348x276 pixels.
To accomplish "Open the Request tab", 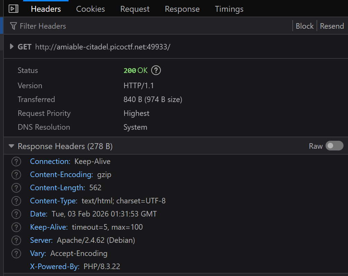I will (135, 9).
